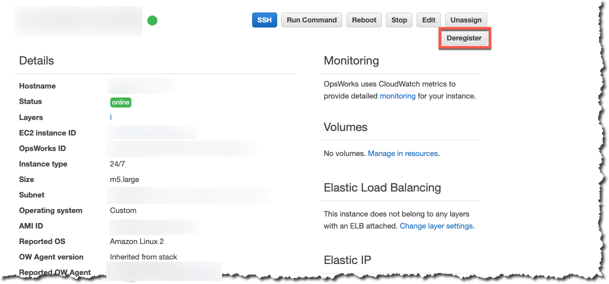
Task: Reboot the instance
Action: click(x=364, y=20)
